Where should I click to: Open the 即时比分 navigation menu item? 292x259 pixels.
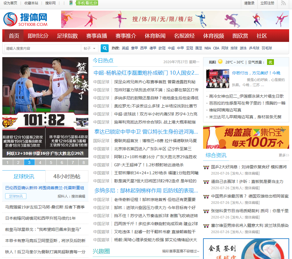[x=38, y=36]
